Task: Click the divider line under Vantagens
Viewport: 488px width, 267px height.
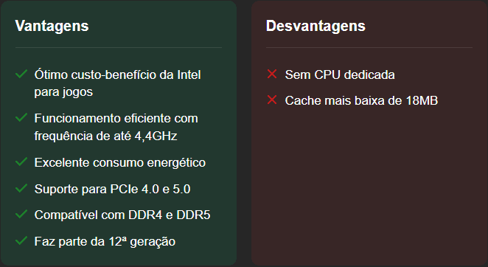Action: tap(119, 48)
